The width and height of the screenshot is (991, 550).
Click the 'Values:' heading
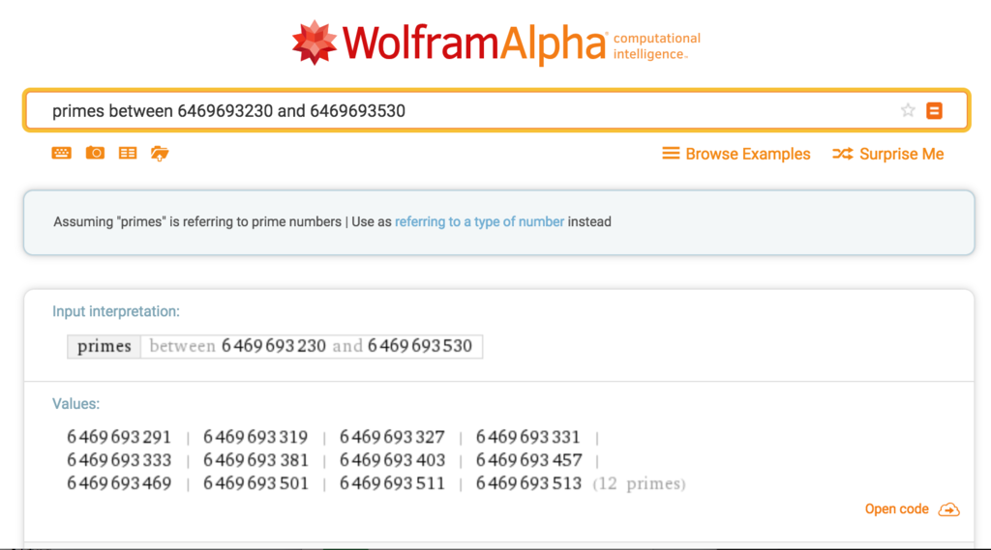(75, 404)
